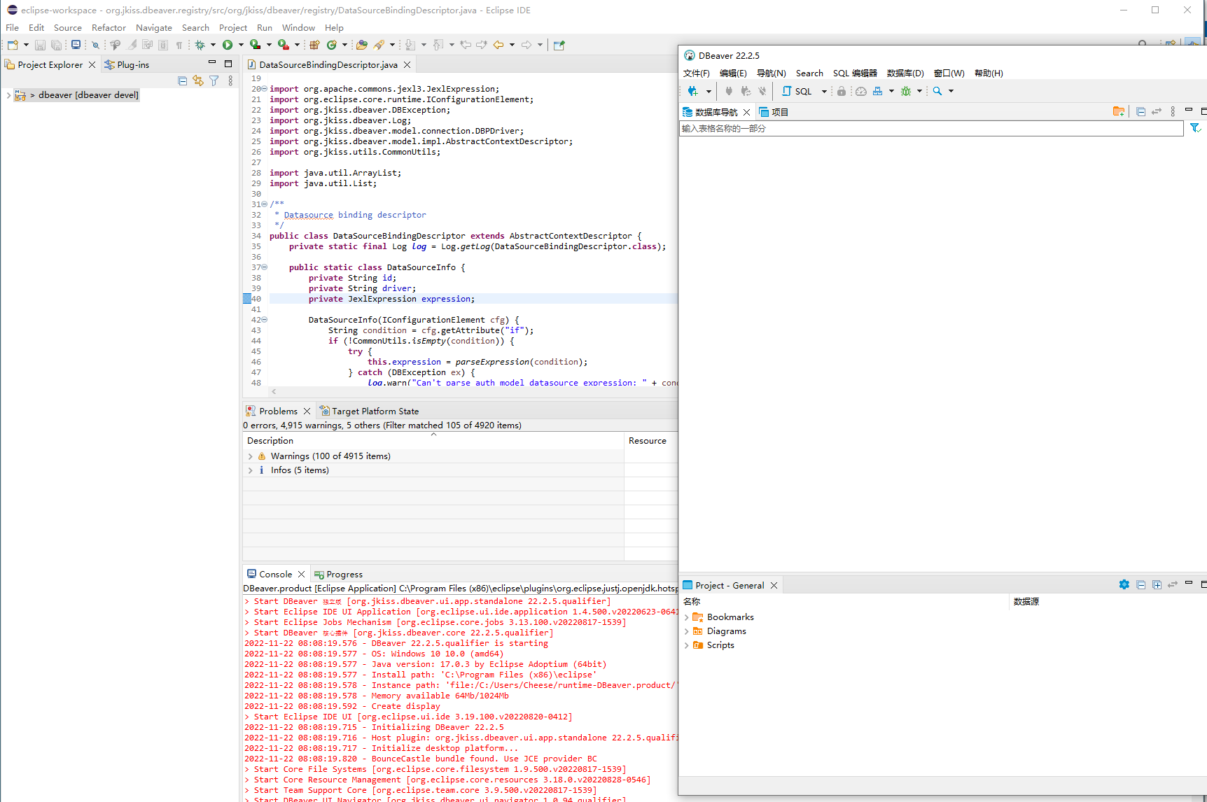Click inside the table name filter field
The height and width of the screenshot is (802, 1207).
[840, 128]
